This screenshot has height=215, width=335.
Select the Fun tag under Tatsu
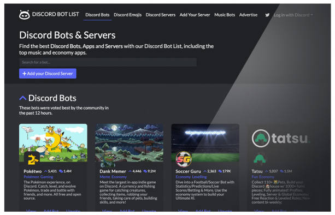(255, 177)
